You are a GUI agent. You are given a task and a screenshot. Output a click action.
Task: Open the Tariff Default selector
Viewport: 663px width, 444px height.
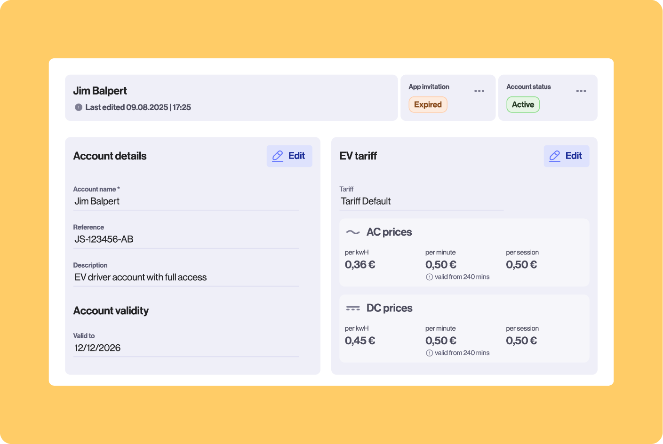421,201
